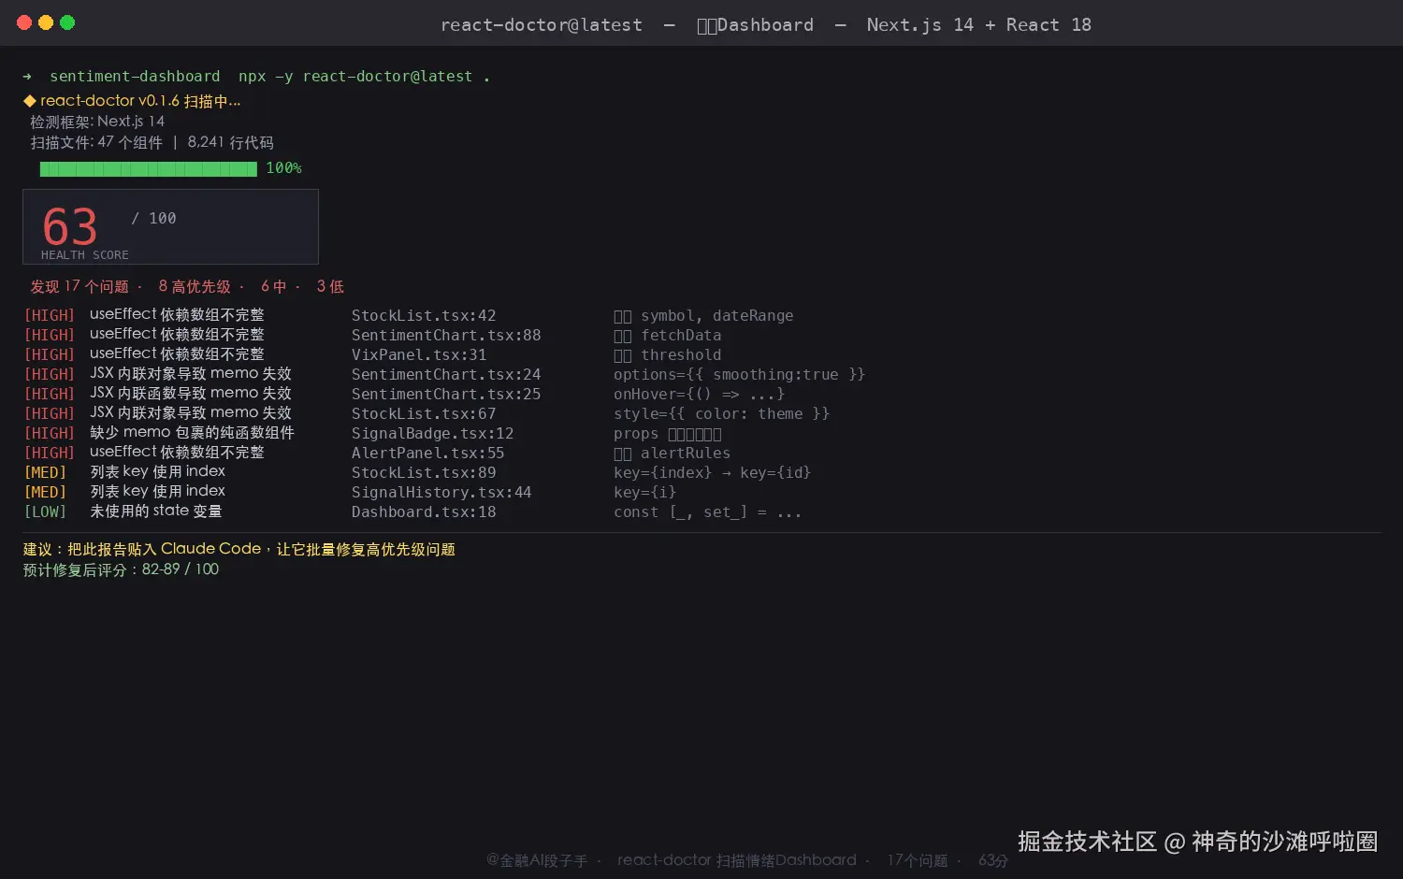Image resolution: width=1403 pixels, height=879 pixels.
Task: Click '未使用的 state 变量' issue
Action: (155, 512)
